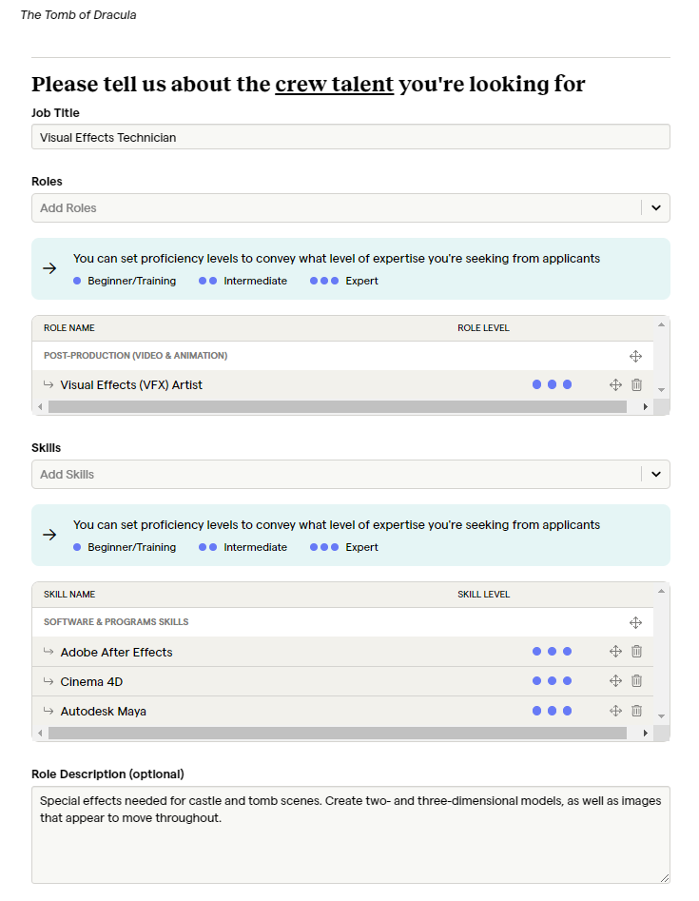Delete the Visual Effects (VFX) Artist role
699x901 pixels.
pyautogui.click(x=636, y=384)
